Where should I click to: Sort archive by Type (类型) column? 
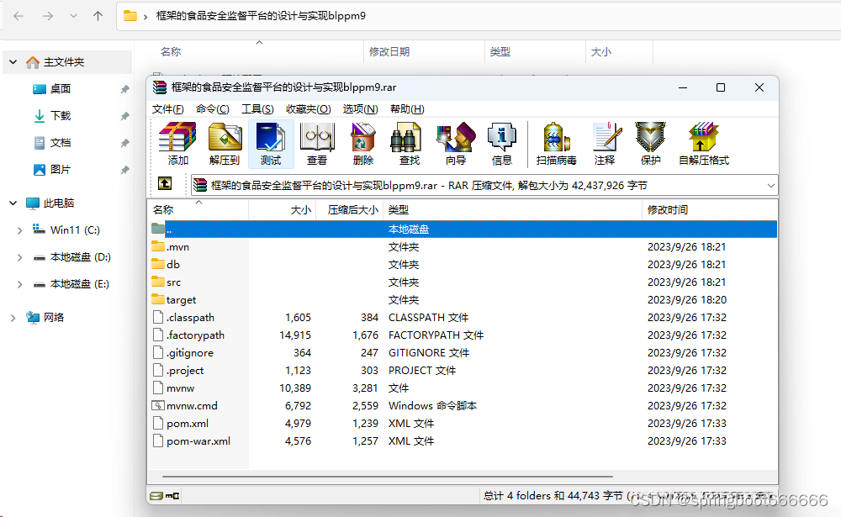click(x=512, y=209)
